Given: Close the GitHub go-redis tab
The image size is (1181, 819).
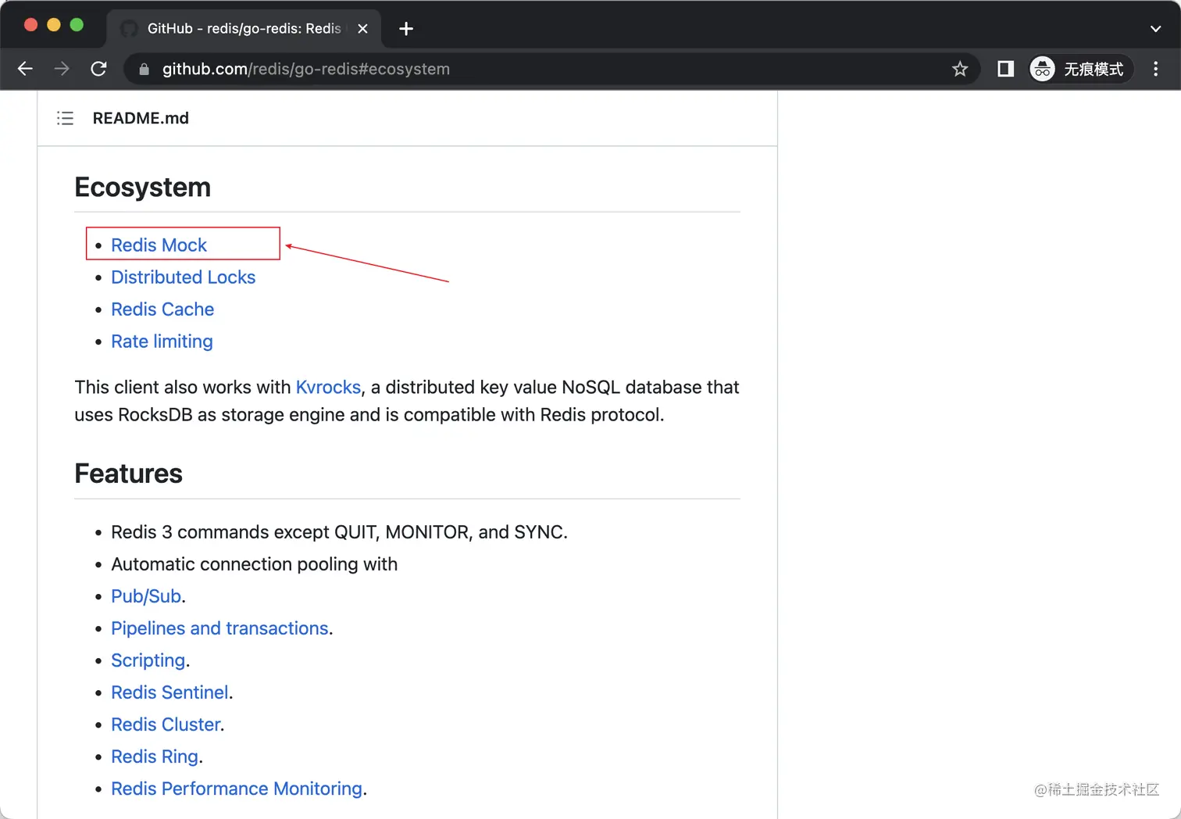Looking at the screenshot, I should click(362, 29).
